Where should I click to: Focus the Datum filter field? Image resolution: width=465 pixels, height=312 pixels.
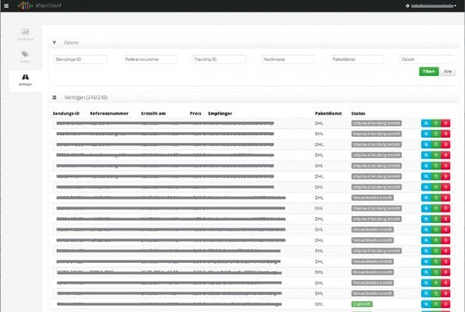click(x=426, y=59)
